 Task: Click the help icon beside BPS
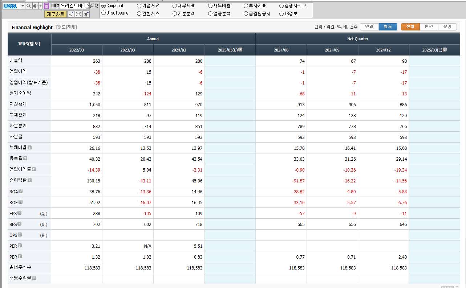[20, 224]
